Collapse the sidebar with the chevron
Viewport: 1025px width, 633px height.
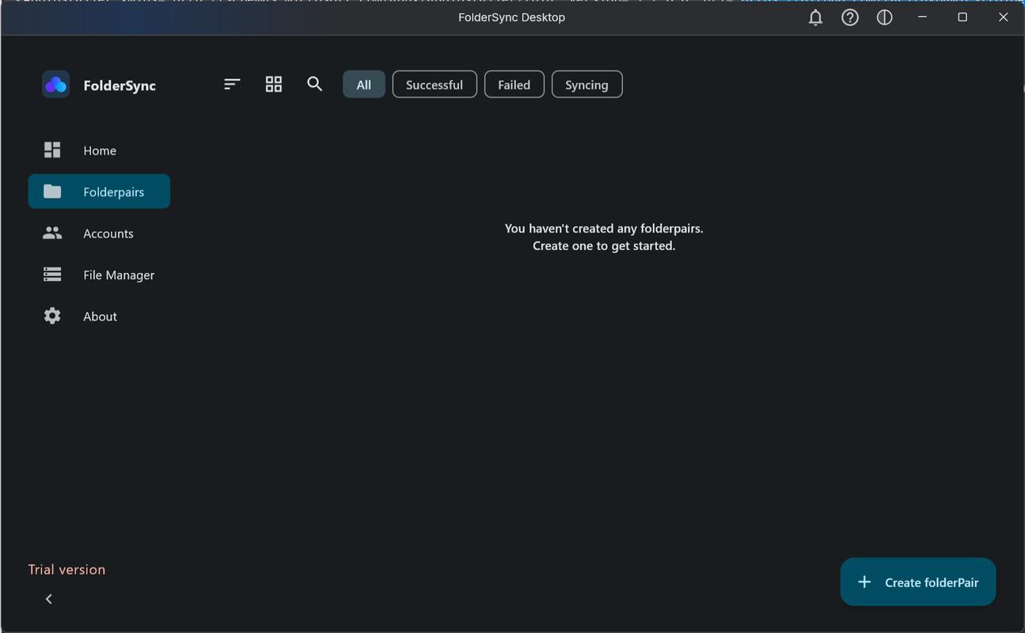pos(49,599)
